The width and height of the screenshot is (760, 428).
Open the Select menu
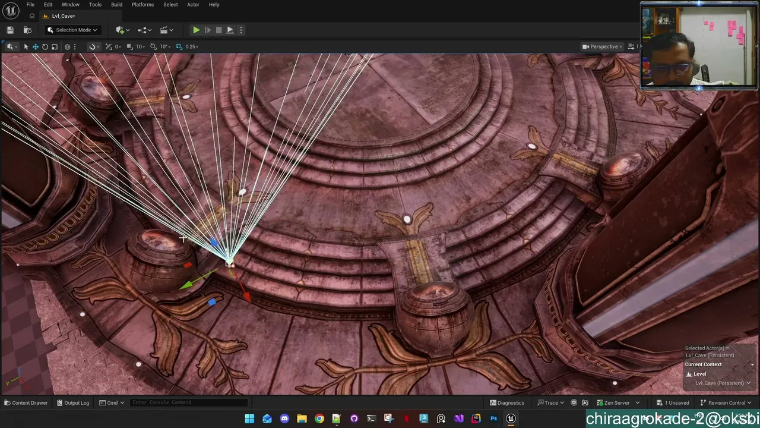[x=170, y=5]
